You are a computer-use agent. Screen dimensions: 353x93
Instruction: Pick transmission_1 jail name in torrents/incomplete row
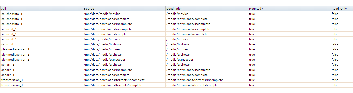point(12,80)
